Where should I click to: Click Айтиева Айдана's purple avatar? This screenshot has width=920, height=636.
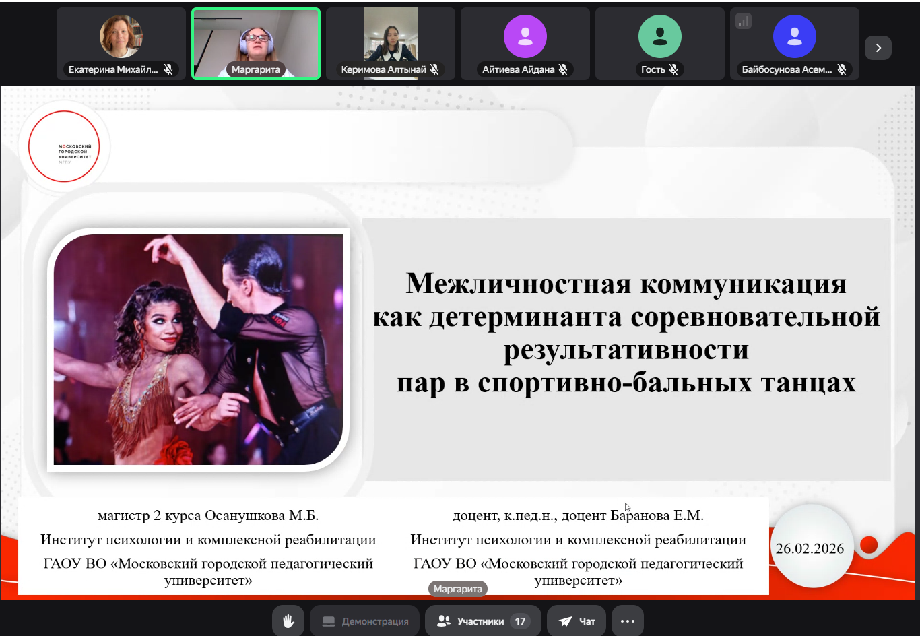tap(525, 36)
